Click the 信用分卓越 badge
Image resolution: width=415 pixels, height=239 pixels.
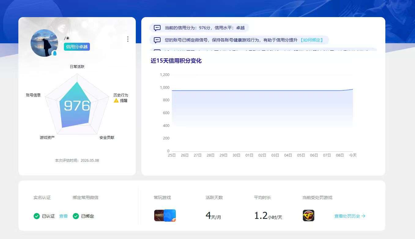[x=77, y=47]
